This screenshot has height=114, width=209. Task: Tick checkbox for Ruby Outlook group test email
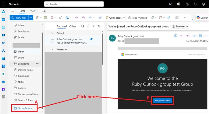tap(53, 41)
